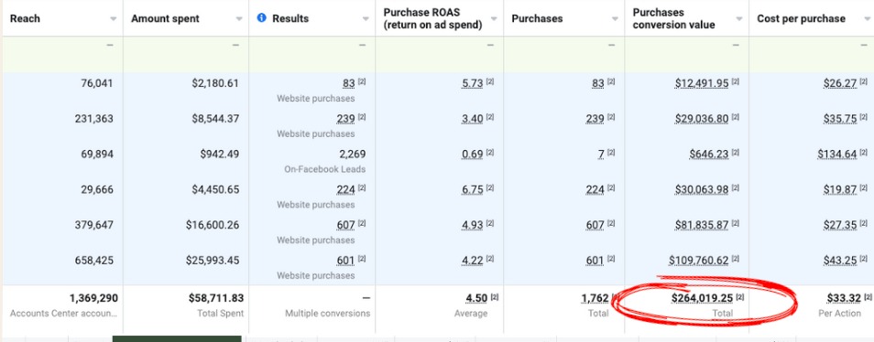Click cost per purchase $19.87
The width and height of the screenshot is (874, 342).
(840, 189)
